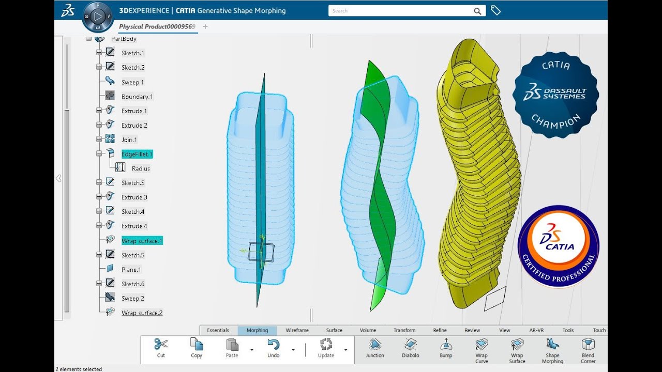
Task: Switch to the Review tab
Action: 472,331
